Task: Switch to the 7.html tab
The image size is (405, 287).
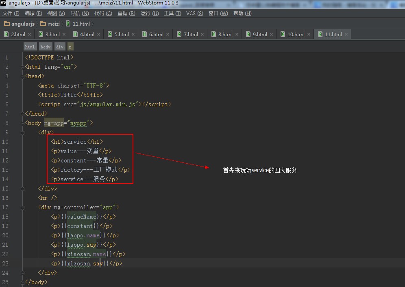Action: [191, 34]
